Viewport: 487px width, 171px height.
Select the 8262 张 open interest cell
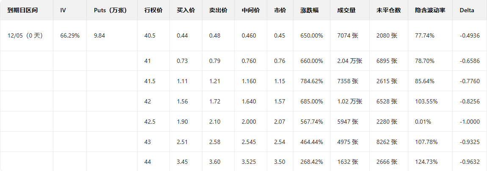tap(387, 143)
